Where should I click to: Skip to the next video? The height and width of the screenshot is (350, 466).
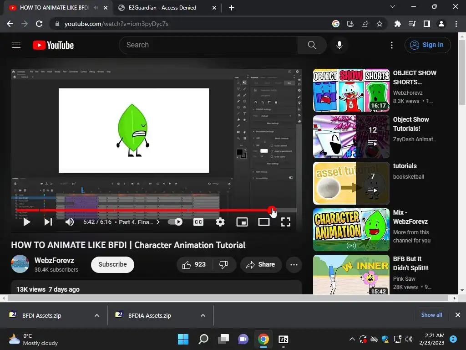48,222
